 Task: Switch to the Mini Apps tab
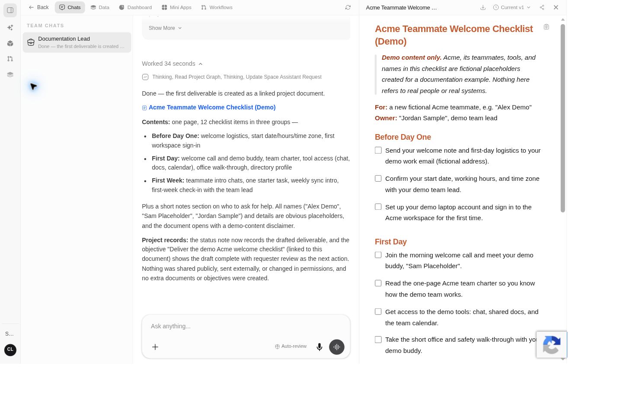(x=176, y=7)
